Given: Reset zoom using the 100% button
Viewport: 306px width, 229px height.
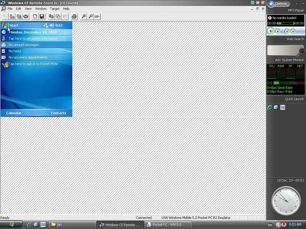Looking at the screenshot, I should 97,17.
